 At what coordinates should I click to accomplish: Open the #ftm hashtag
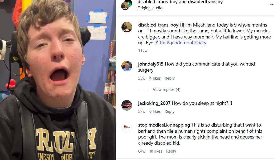click(160, 43)
